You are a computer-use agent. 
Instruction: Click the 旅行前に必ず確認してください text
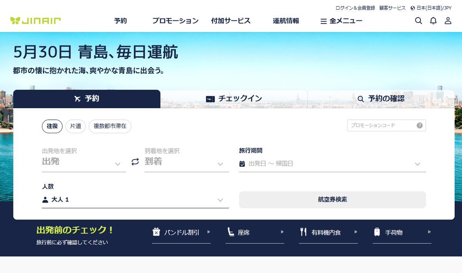pos(72,243)
